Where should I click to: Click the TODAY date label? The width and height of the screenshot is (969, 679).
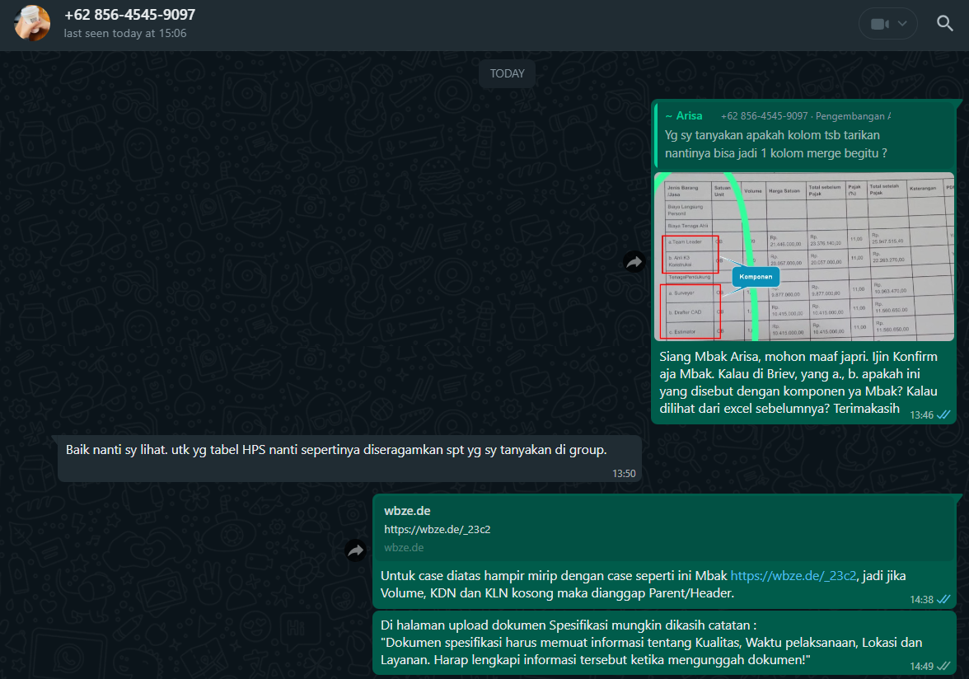click(x=507, y=73)
